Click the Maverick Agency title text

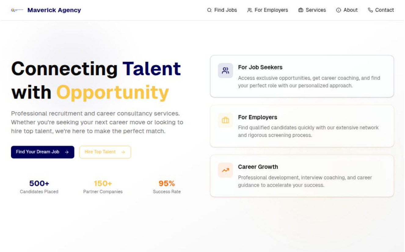point(54,10)
